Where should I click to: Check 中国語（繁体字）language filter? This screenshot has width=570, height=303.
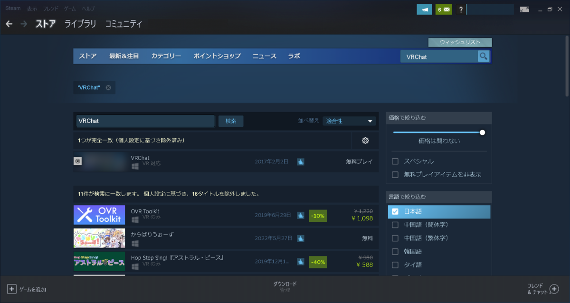point(395,238)
